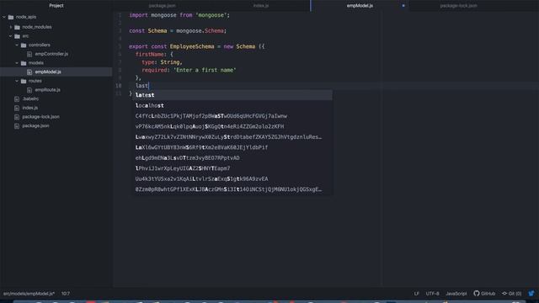Select empModel.js in the project tree

(x=48, y=72)
